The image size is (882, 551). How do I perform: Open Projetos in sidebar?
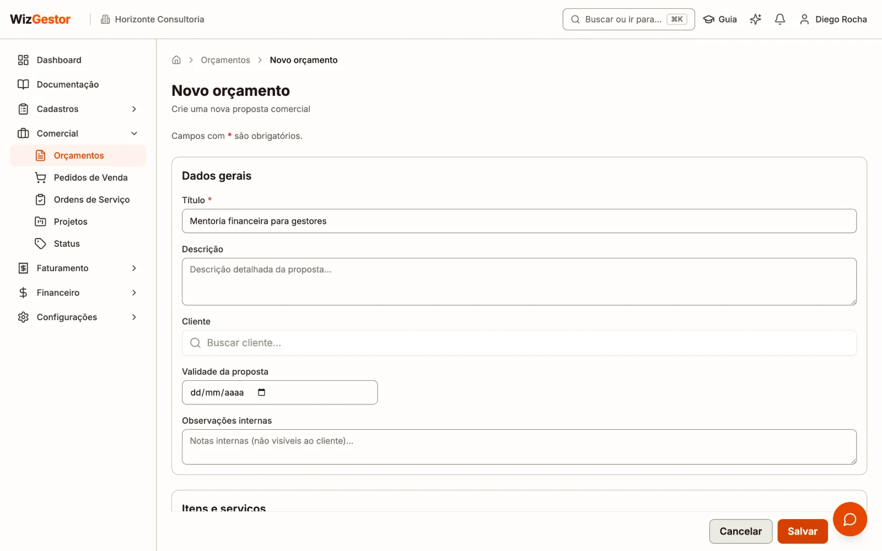tap(71, 222)
